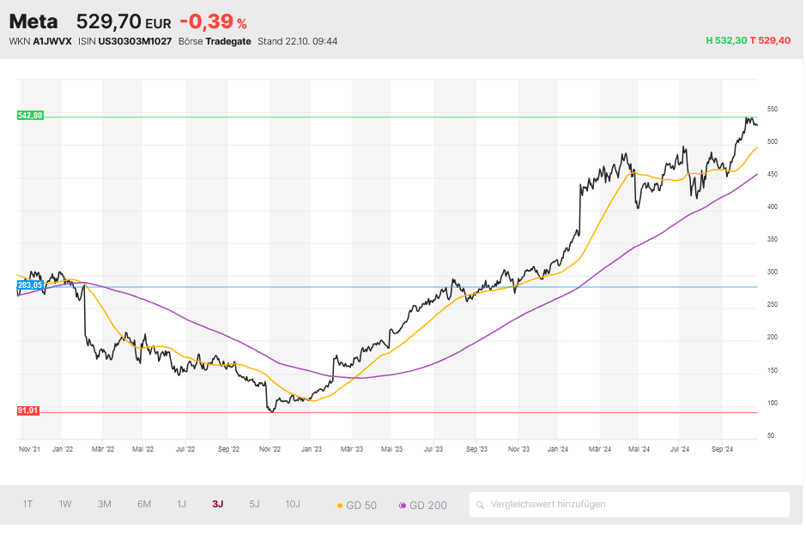
Task: Click the 500 y-axis value
Action: pos(772,141)
